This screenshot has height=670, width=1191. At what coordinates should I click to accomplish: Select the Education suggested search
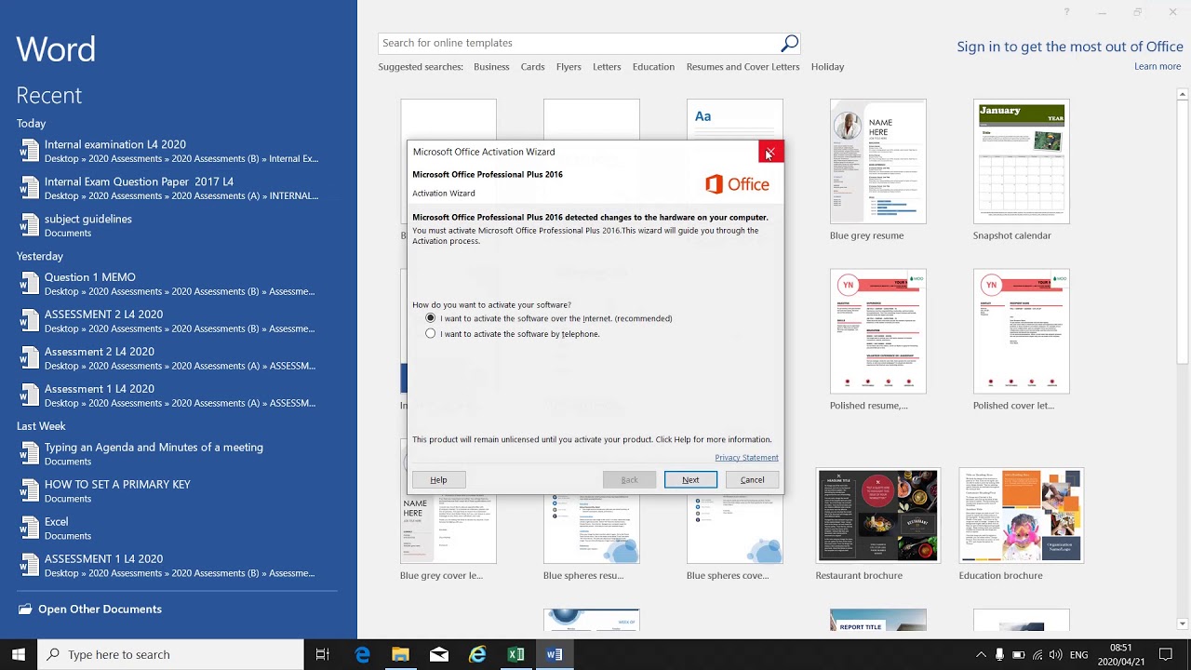point(653,67)
